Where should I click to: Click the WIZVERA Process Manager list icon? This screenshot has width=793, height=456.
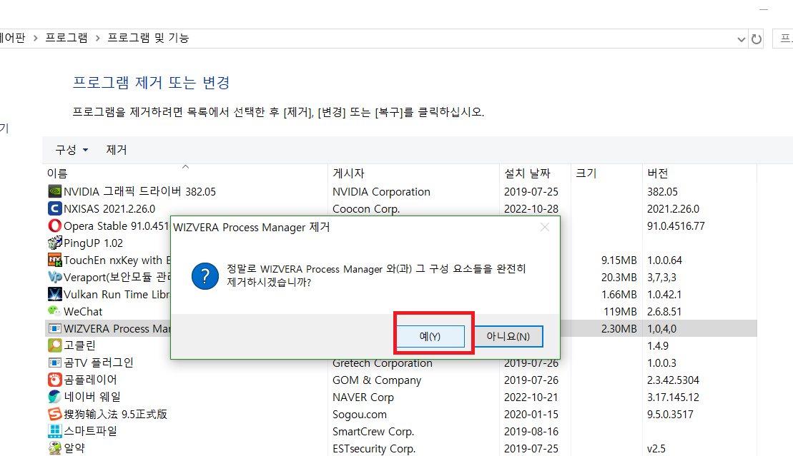pyautogui.click(x=54, y=329)
